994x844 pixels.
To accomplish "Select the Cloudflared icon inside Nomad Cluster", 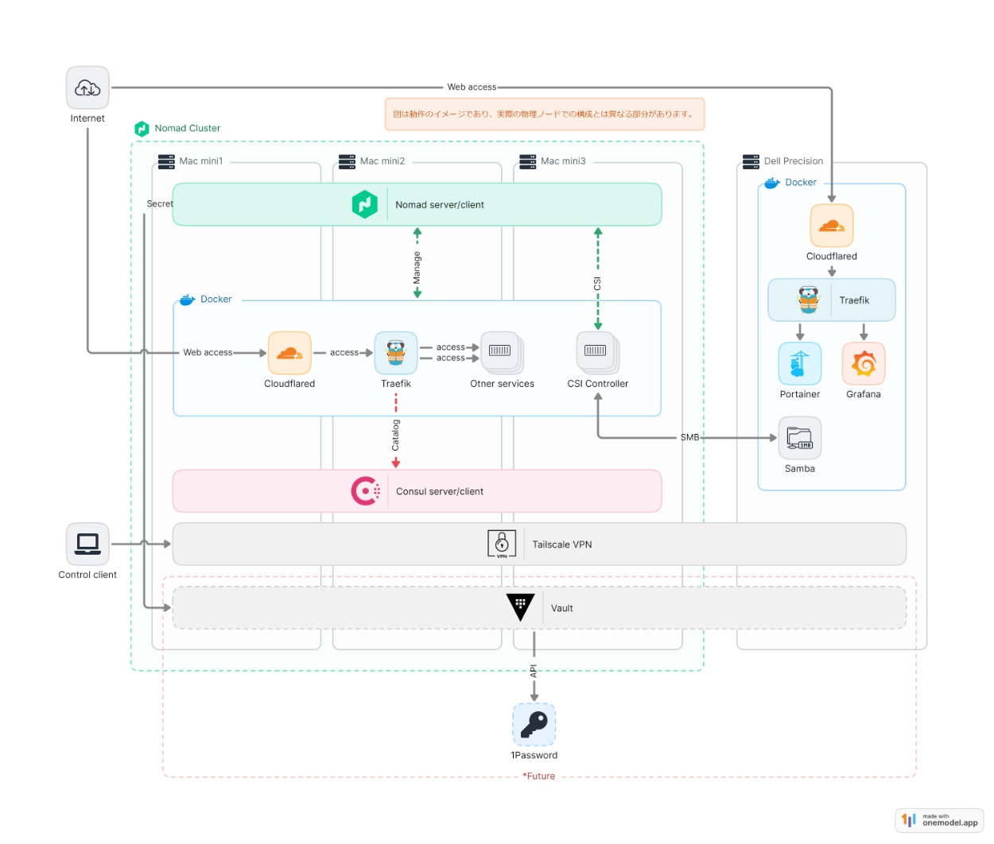I will 289,353.
